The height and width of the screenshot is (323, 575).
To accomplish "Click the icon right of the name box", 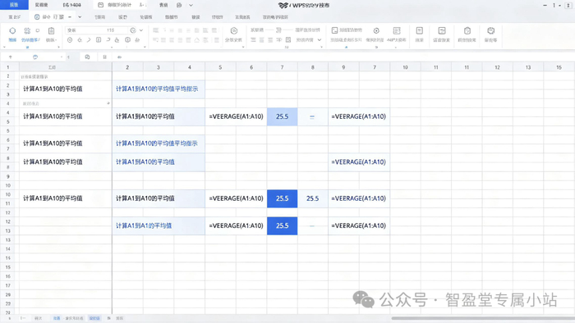I will tap(87, 57).
